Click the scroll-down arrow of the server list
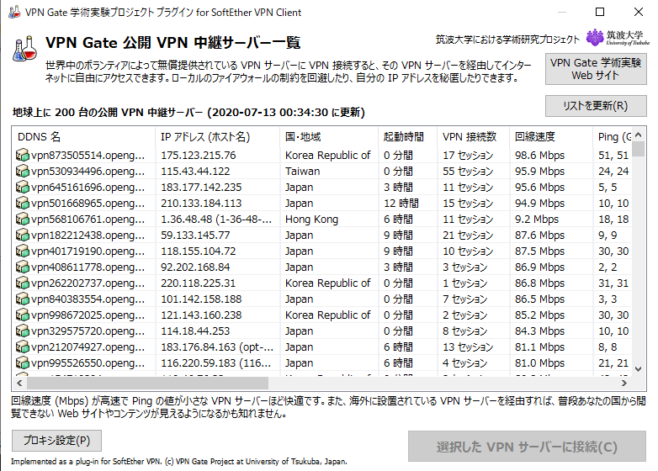The image size is (658, 471). tap(639, 368)
